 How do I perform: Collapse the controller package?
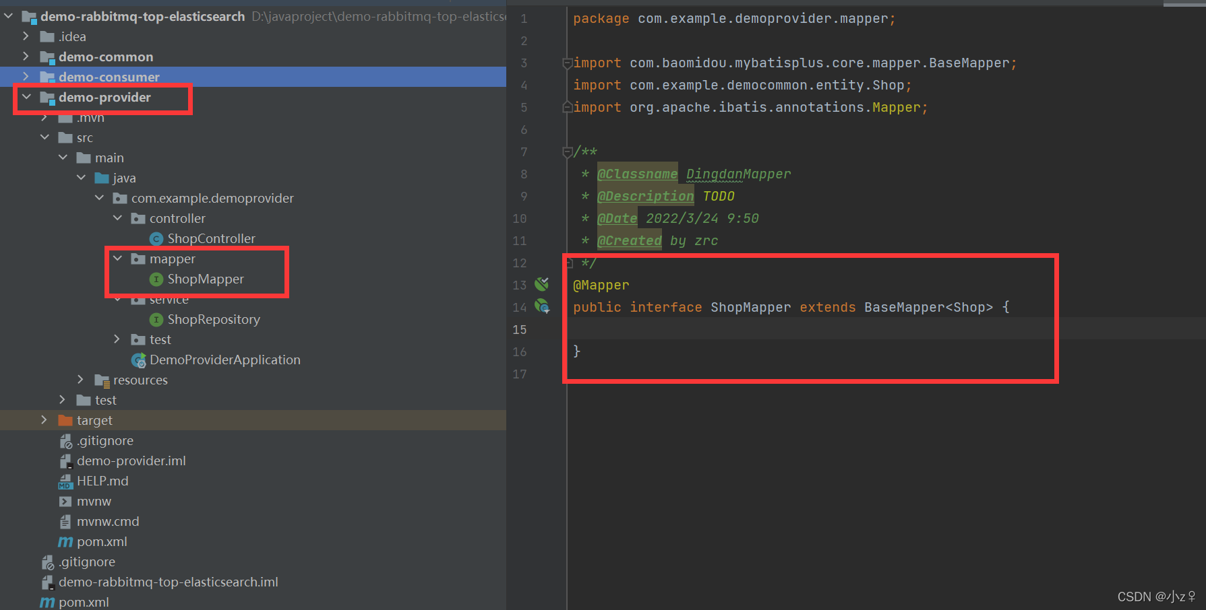[x=117, y=218]
